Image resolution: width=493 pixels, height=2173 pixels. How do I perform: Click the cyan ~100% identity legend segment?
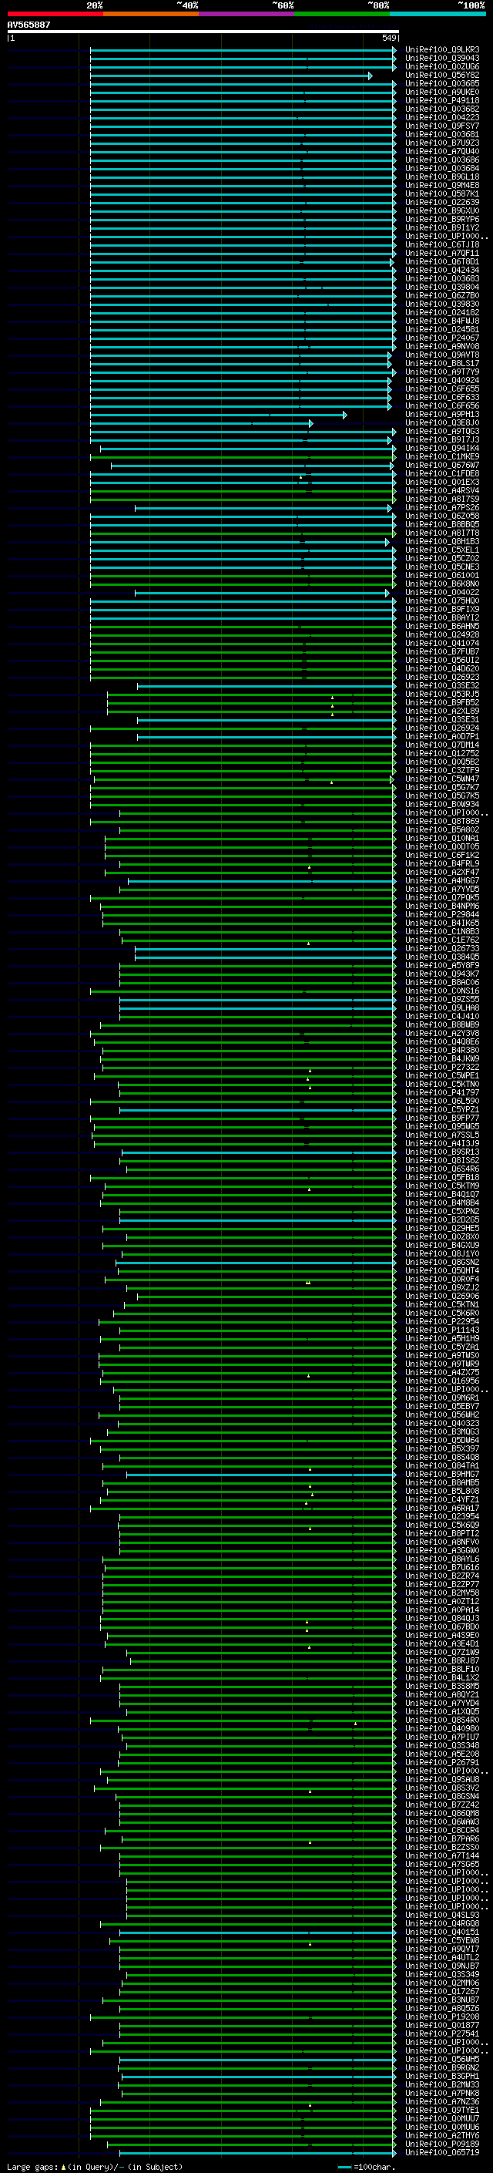pyautogui.click(x=438, y=15)
